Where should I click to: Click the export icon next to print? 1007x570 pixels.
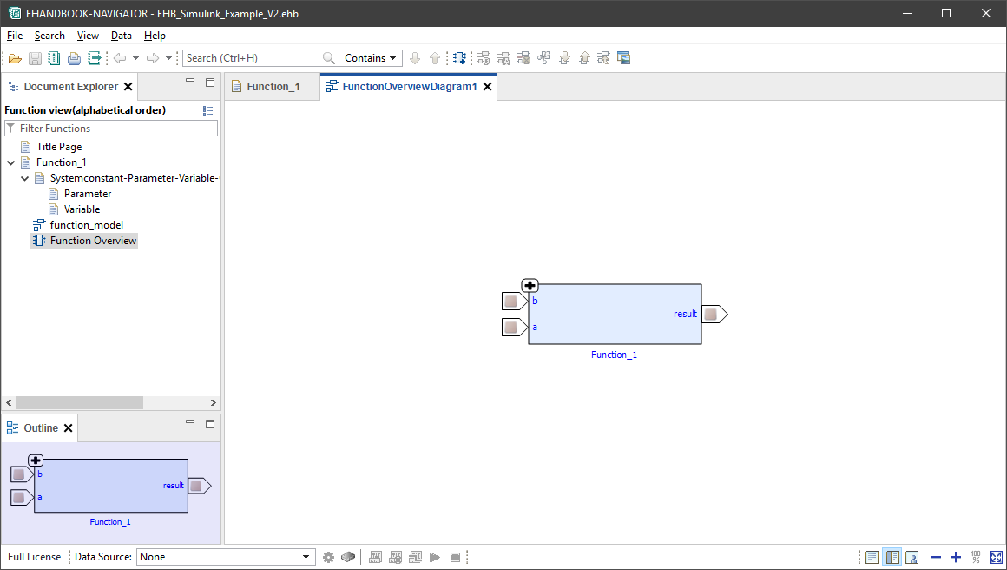95,58
